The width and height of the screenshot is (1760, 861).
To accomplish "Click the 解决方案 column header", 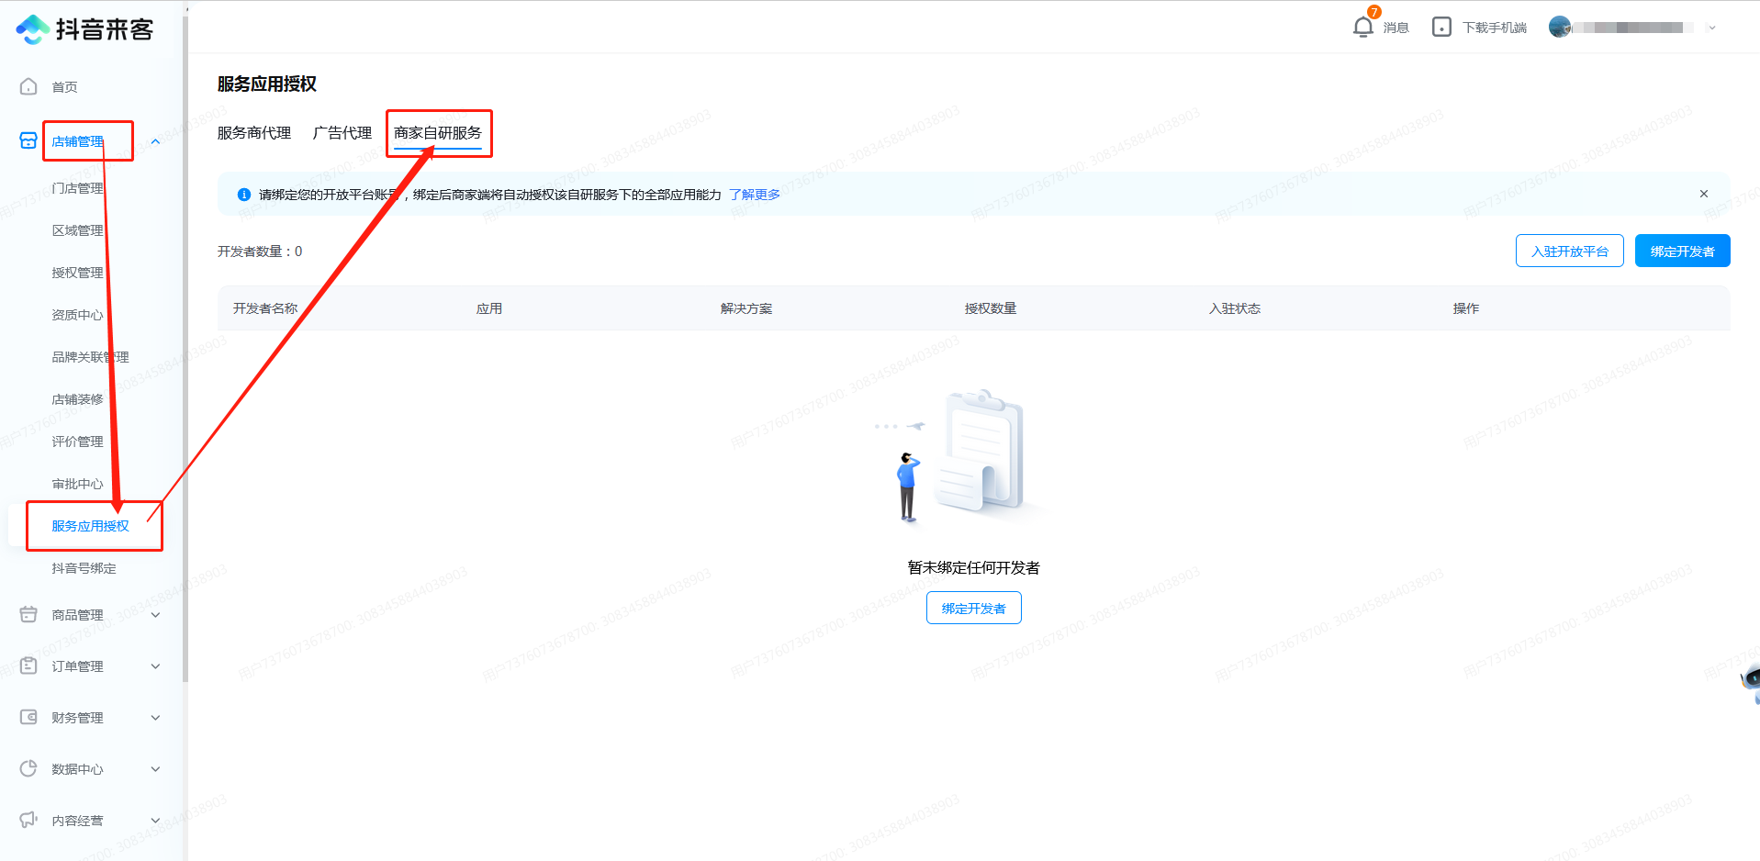I will pyautogui.click(x=746, y=308).
